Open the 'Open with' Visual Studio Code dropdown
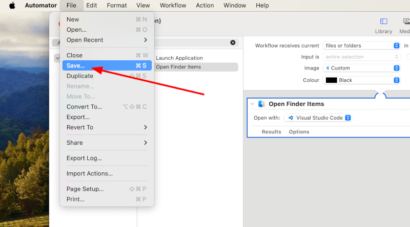 point(317,118)
